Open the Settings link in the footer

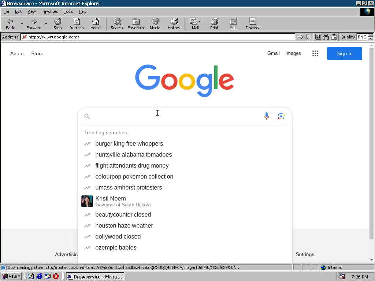coord(305,255)
